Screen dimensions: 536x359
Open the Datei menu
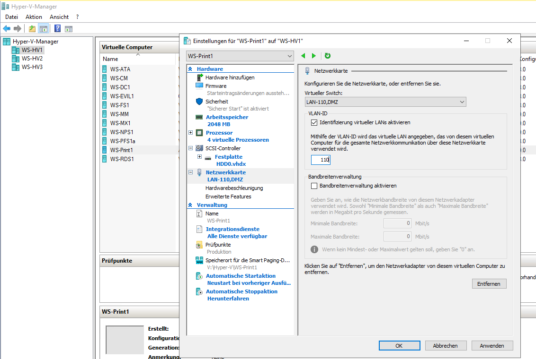click(x=12, y=17)
